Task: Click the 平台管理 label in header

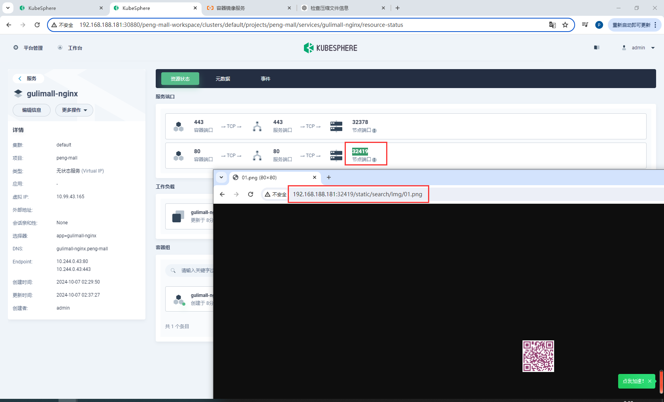Action: 33,48
